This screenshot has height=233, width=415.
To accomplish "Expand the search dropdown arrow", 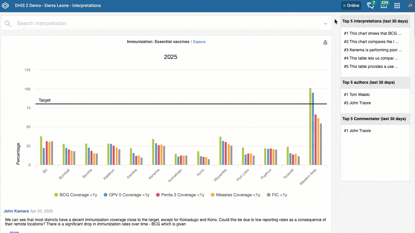I will pyautogui.click(x=325, y=24).
